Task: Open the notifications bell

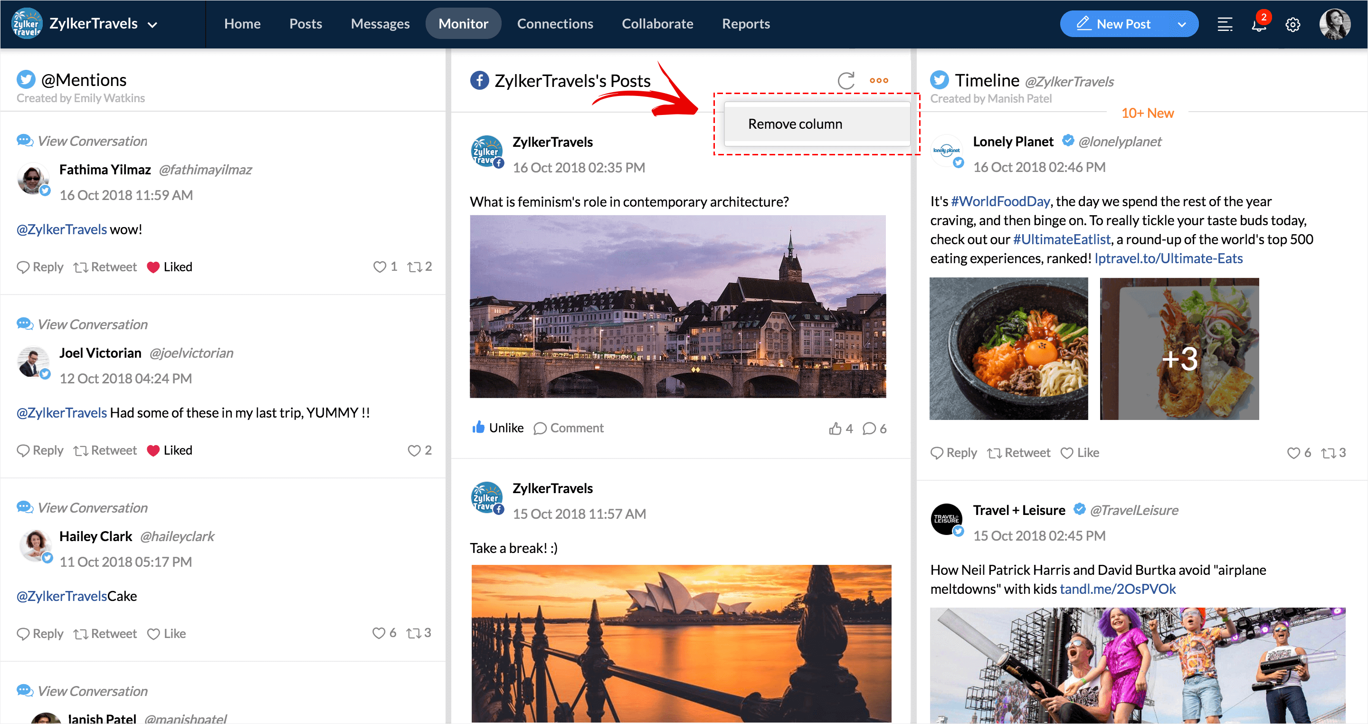Action: 1258,25
